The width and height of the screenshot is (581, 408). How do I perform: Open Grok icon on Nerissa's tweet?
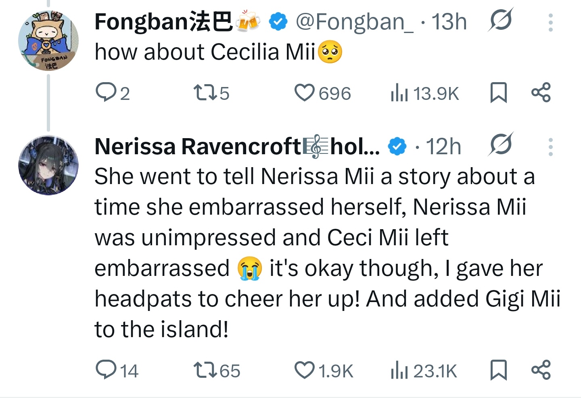point(500,145)
